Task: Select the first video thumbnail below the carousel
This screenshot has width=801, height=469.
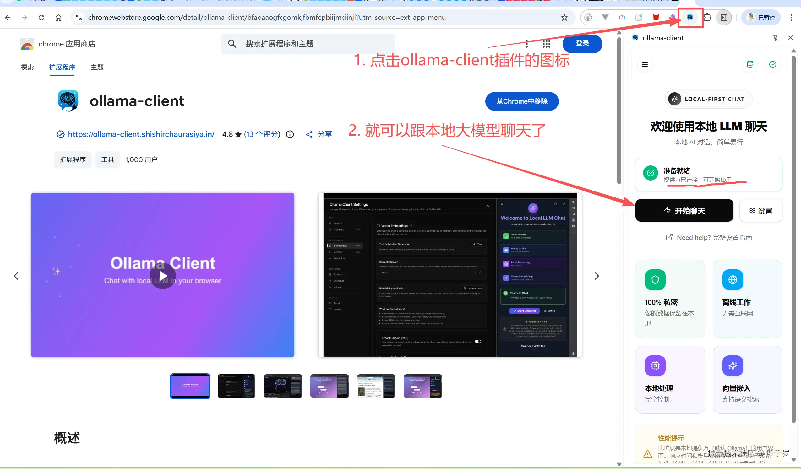Action: [190, 386]
